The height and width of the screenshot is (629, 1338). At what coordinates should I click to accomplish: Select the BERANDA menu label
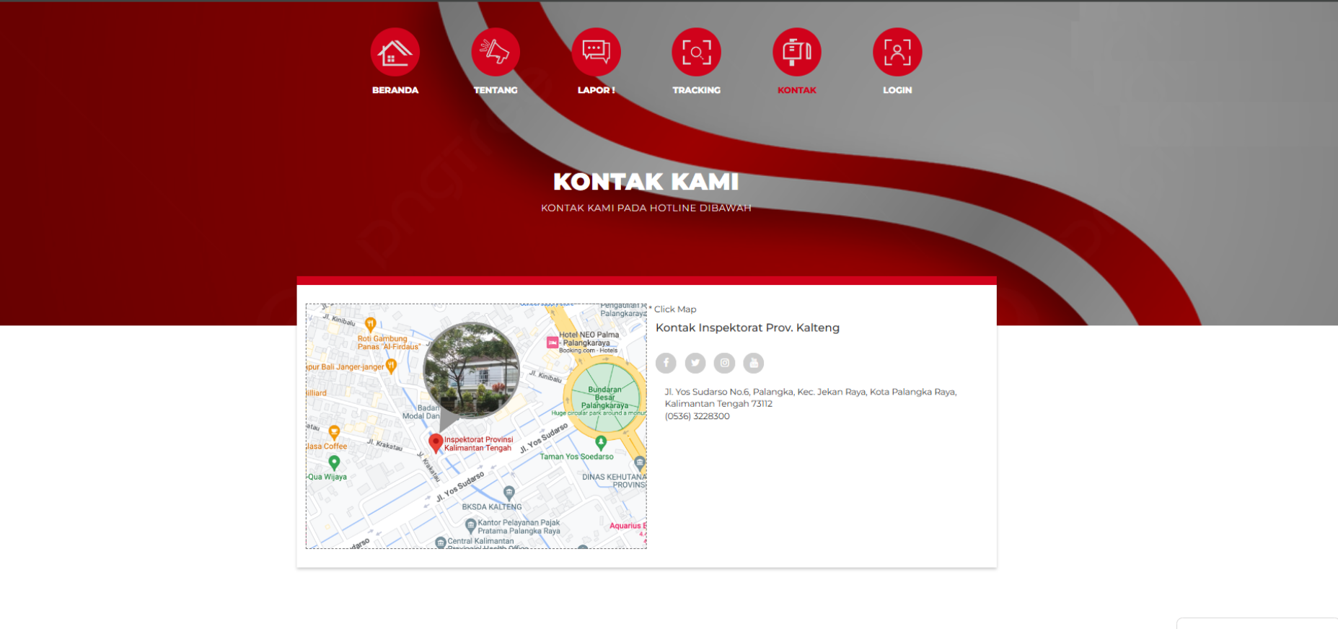395,90
